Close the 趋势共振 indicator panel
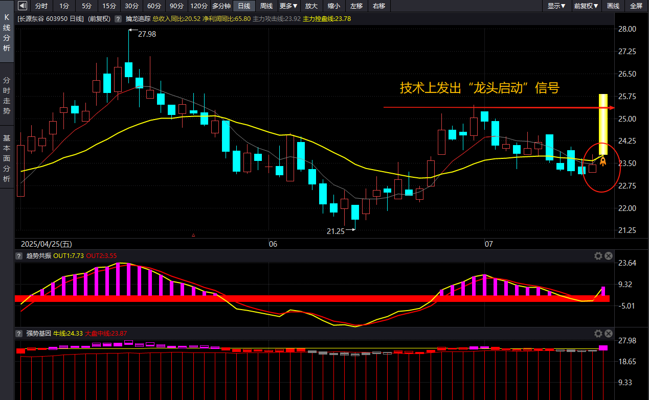649x400 pixels. (608, 256)
